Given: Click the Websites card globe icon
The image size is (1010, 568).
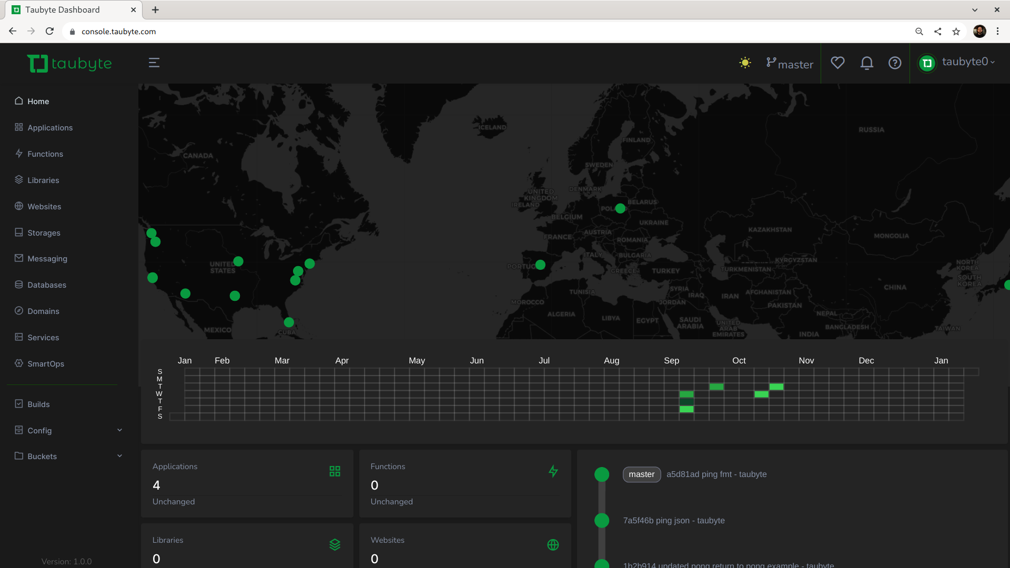Looking at the screenshot, I should tap(553, 545).
